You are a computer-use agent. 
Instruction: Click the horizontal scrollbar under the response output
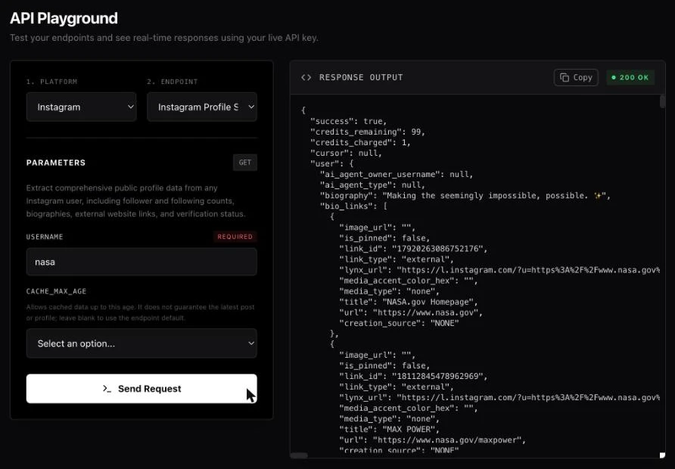pyautogui.click(x=299, y=455)
